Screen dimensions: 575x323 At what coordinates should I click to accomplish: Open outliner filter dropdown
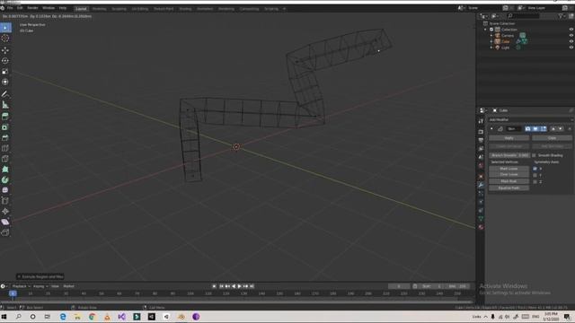coord(562,16)
